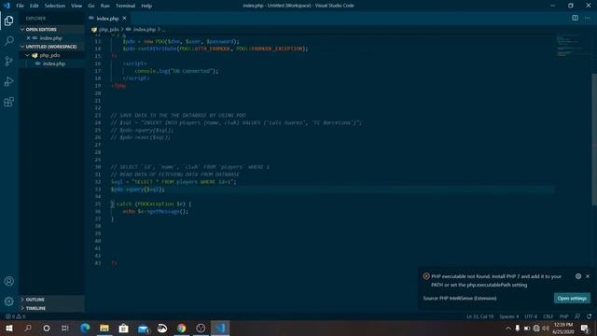This screenshot has width=597, height=336.
Task: Click the editor vertical scrollbar
Action: tap(594, 139)
